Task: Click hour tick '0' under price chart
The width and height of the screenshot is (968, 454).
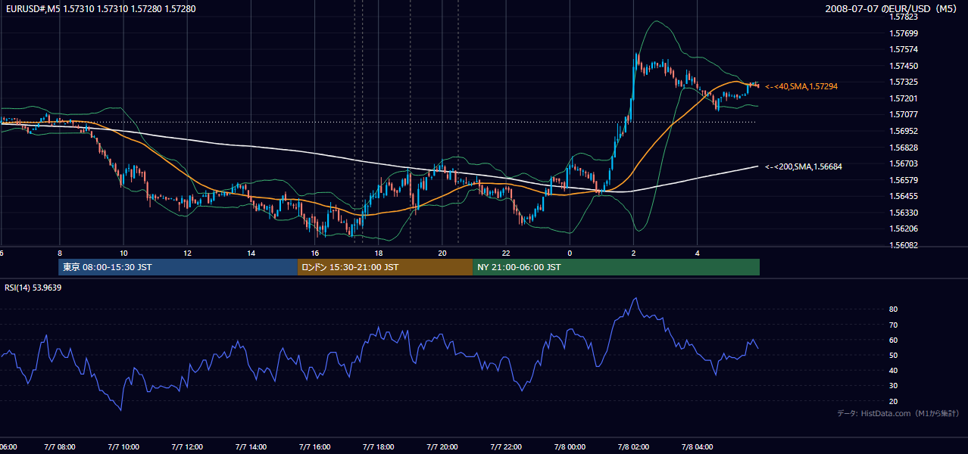Action: click(570, 253)
